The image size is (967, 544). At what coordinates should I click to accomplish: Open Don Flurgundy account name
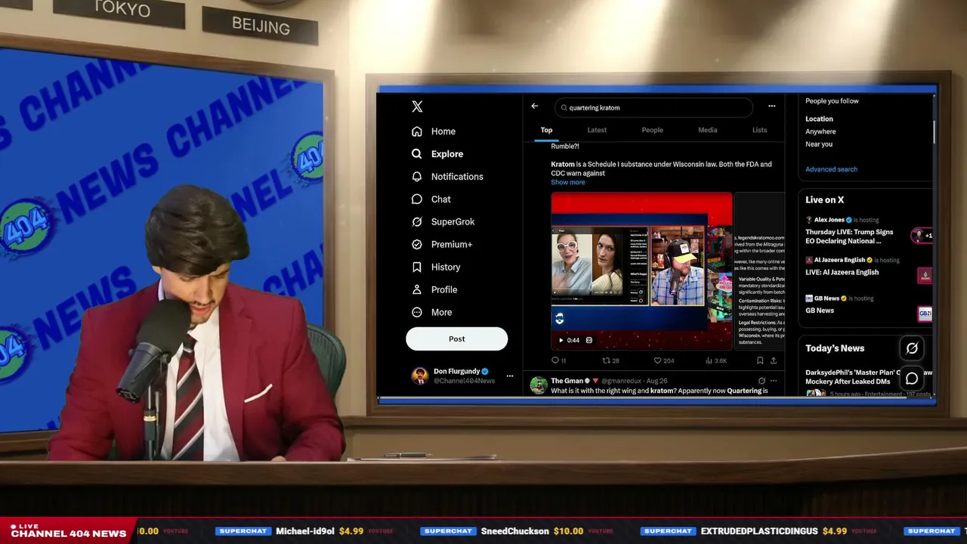tap(457, 372)
